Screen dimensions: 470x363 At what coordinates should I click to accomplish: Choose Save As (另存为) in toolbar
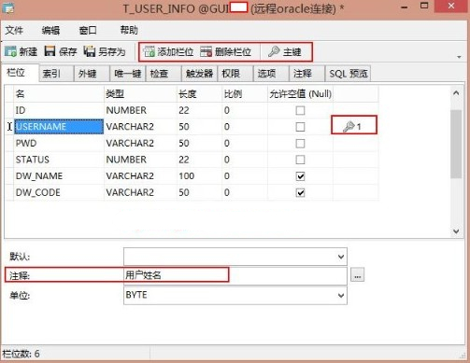[105, 51]
